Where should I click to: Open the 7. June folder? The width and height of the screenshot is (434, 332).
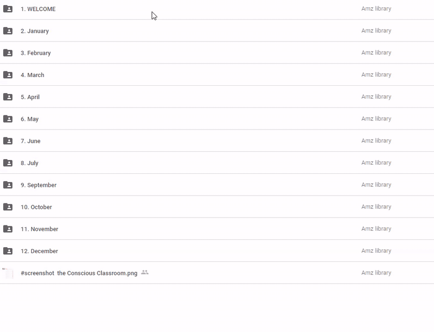pyautogui.click(x=31, y=141)
